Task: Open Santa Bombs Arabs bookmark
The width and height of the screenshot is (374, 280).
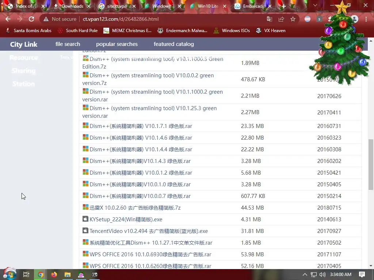Action: [x=28, y=31]
